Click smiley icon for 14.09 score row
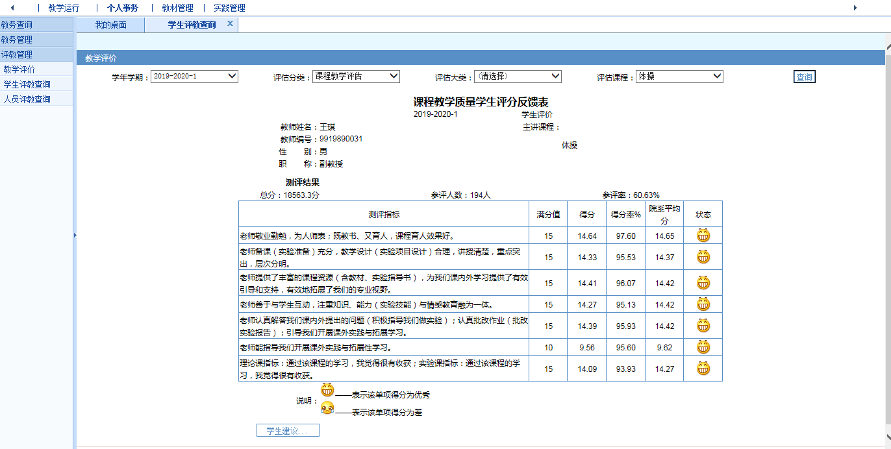 coord(703,369)
